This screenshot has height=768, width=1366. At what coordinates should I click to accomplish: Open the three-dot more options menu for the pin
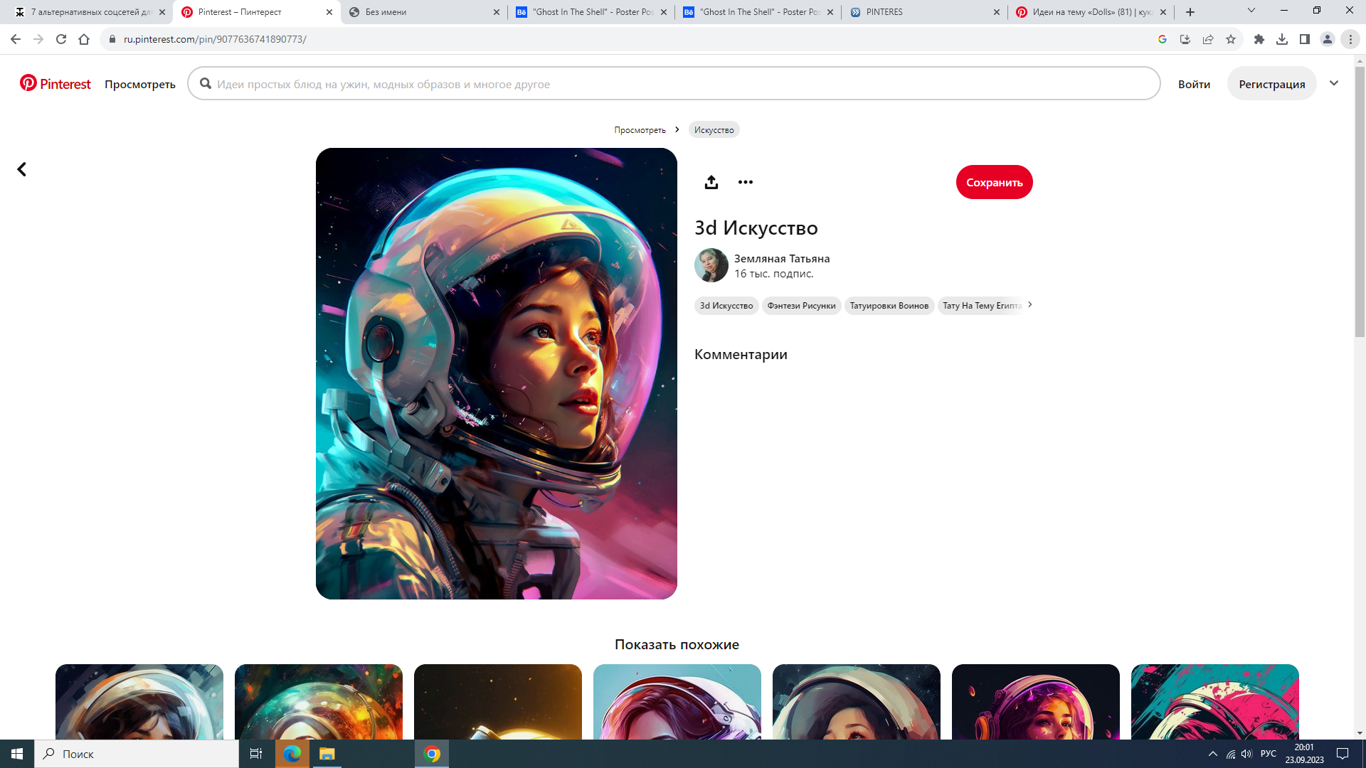click(745, 182)
